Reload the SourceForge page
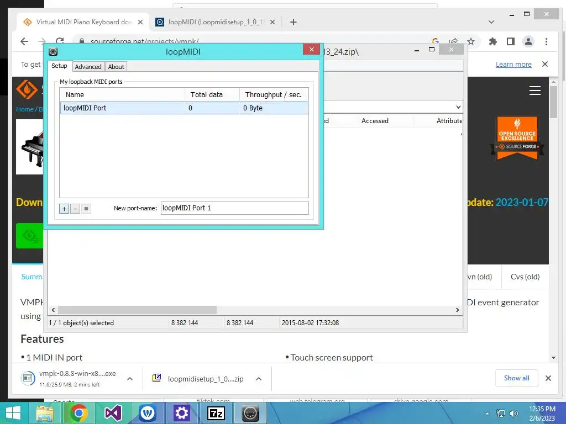The height and width of the screenshot is (424, 566). pos(60,41)
